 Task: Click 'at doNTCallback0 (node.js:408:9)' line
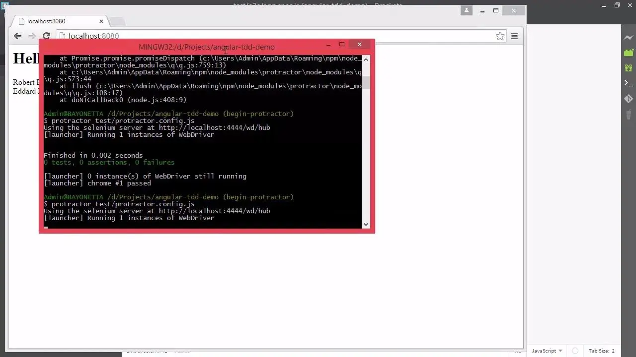(123, 100)
